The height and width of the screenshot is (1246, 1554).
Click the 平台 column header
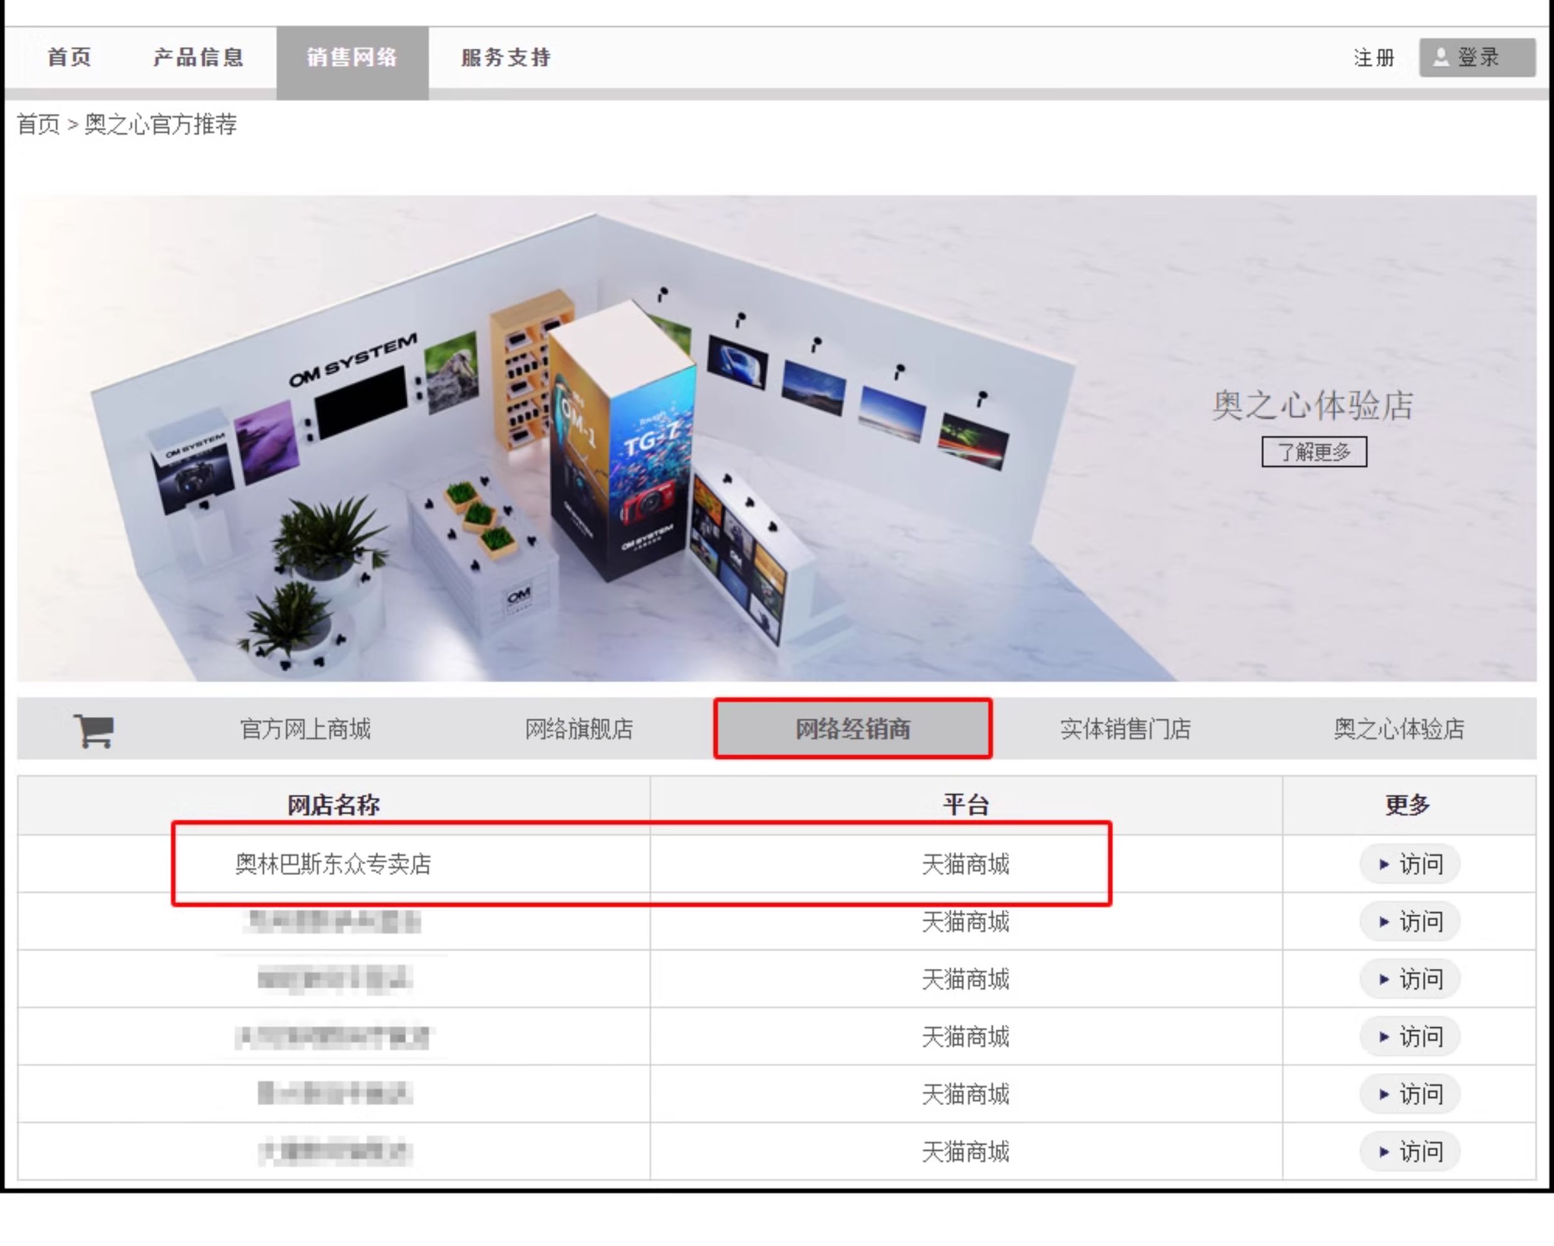point(966,805)
